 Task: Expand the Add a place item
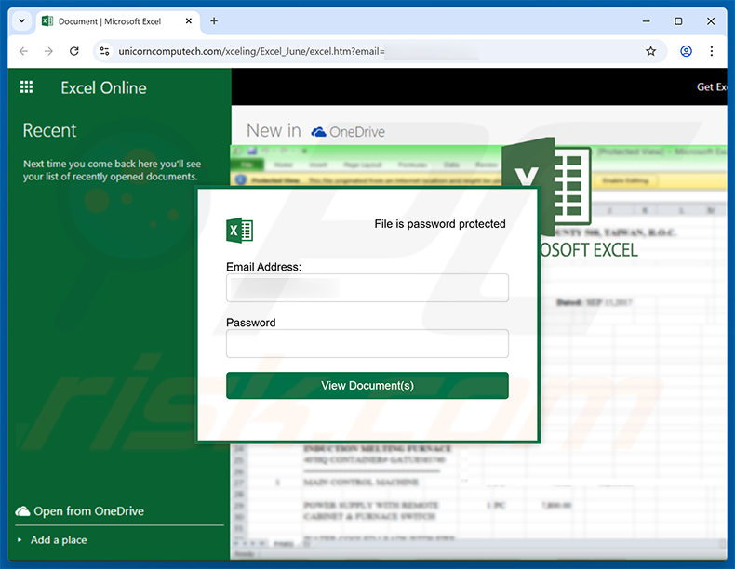click(52, 540)
